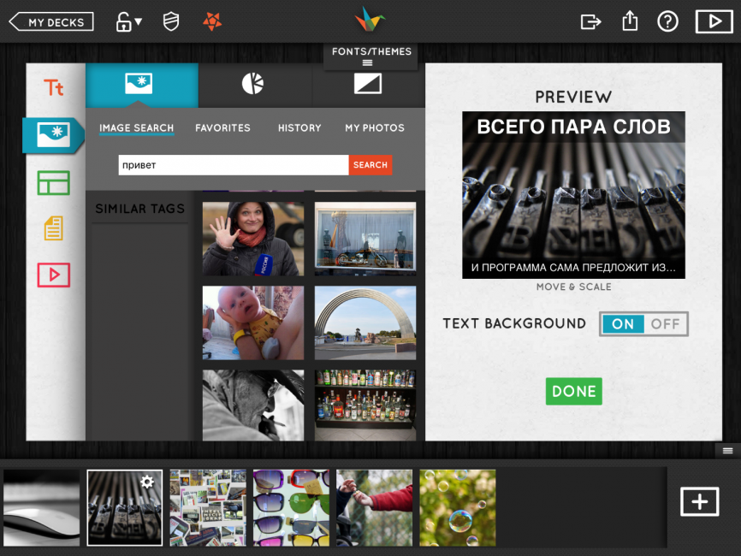Open the notes page sidebar icon
741x556 pixels.
53,228
